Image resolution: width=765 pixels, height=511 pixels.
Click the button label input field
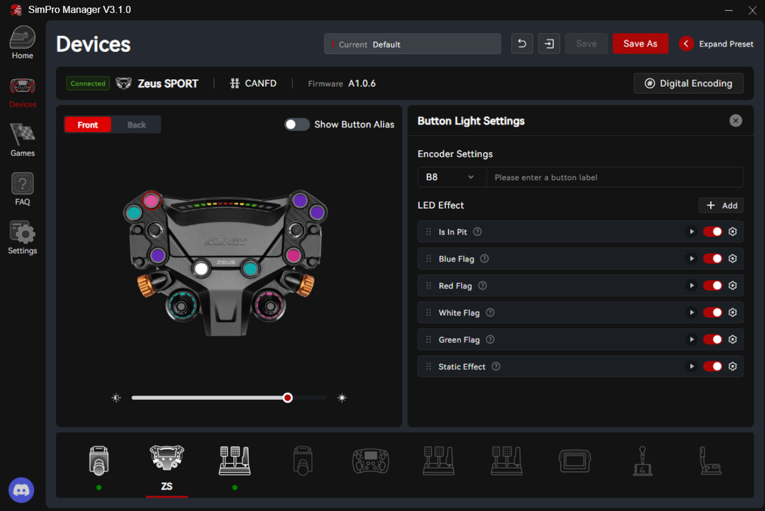(615, 177)
